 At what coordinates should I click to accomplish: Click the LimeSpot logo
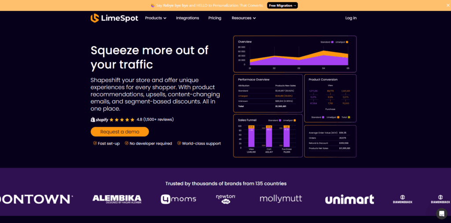point(114,18)
